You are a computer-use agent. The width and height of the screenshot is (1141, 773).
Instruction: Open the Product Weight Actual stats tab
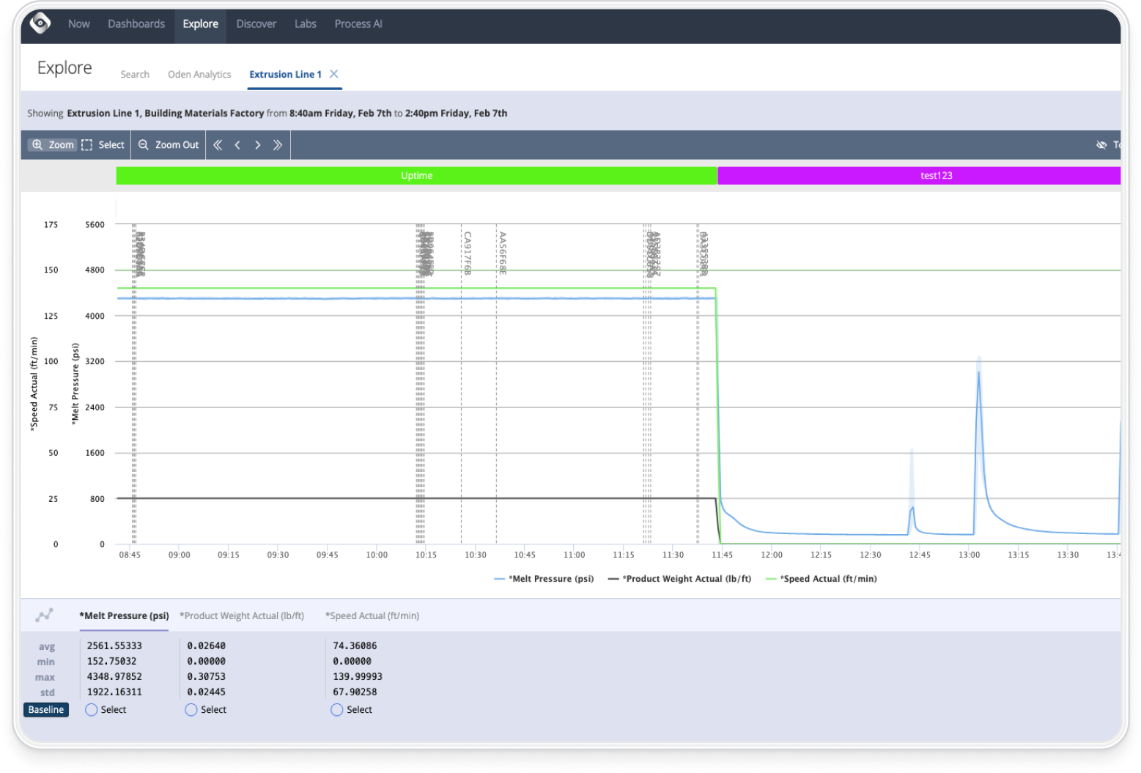[242, 616]
